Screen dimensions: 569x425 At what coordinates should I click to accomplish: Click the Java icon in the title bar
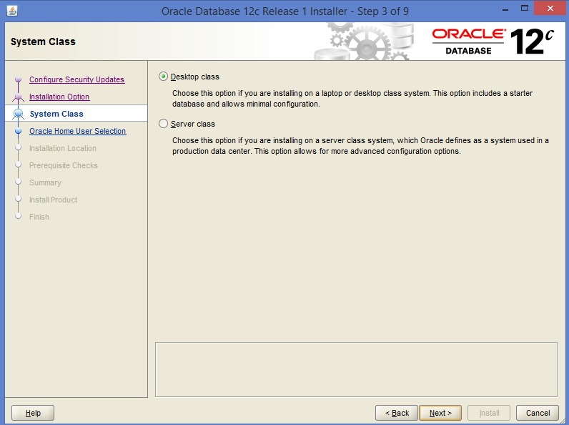click(12, 11)
